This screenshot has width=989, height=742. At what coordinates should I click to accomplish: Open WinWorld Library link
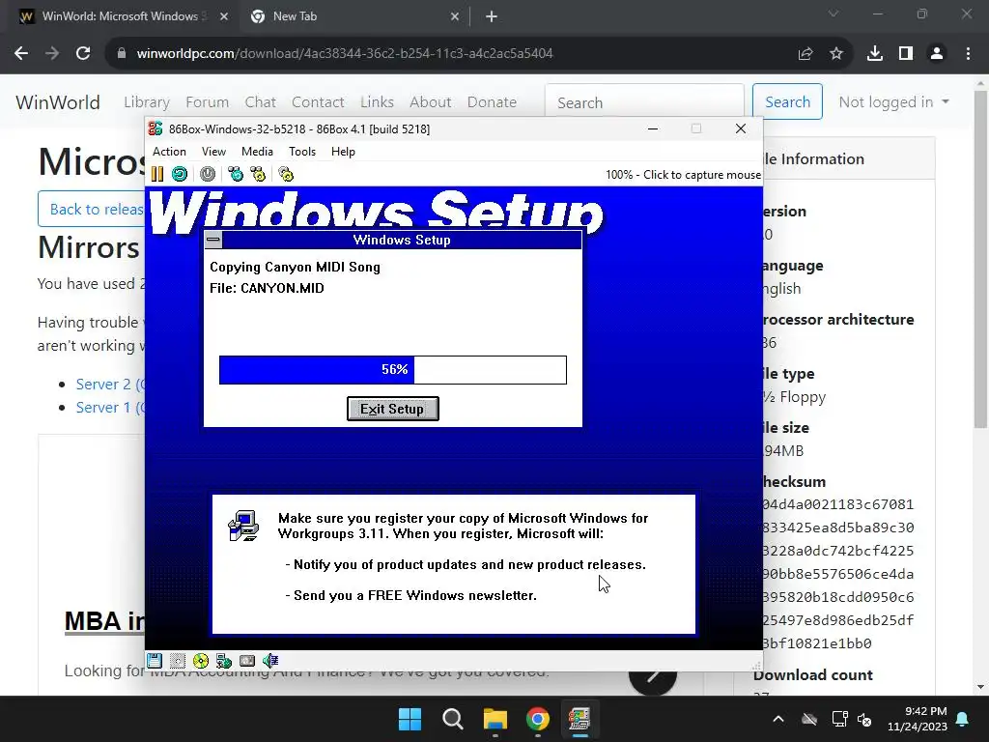147,102
